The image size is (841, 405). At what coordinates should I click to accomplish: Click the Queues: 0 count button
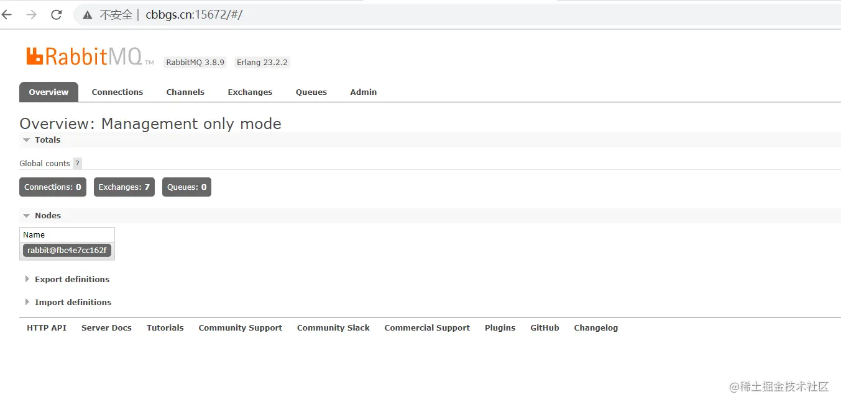pyautogui.click(x=186, y=187)
